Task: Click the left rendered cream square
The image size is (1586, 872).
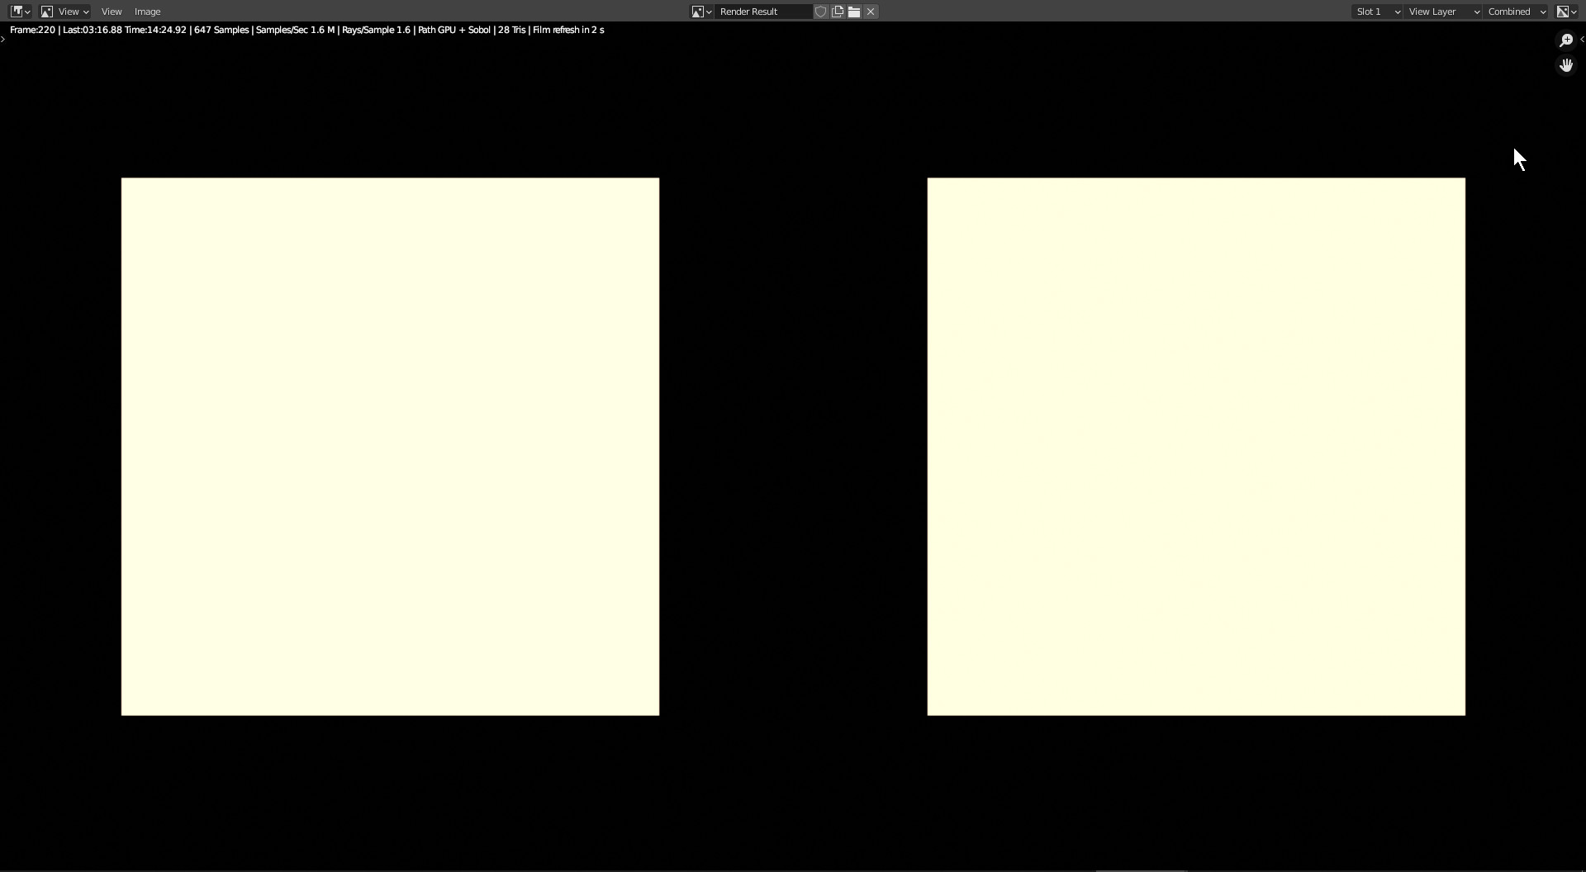Action: click(390, 447)
